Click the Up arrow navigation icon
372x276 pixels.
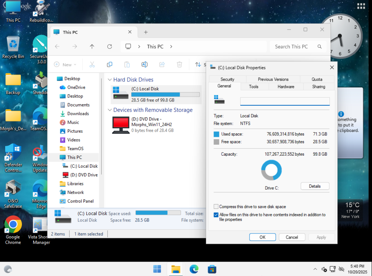92,47
